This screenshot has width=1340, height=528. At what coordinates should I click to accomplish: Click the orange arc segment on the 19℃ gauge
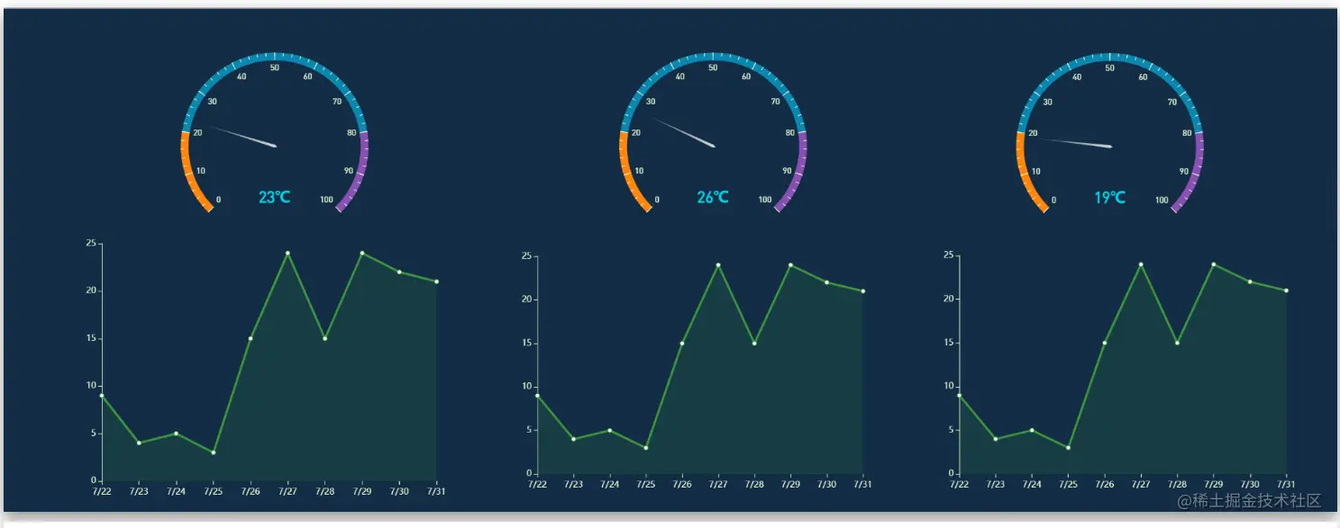[1024, 173]
